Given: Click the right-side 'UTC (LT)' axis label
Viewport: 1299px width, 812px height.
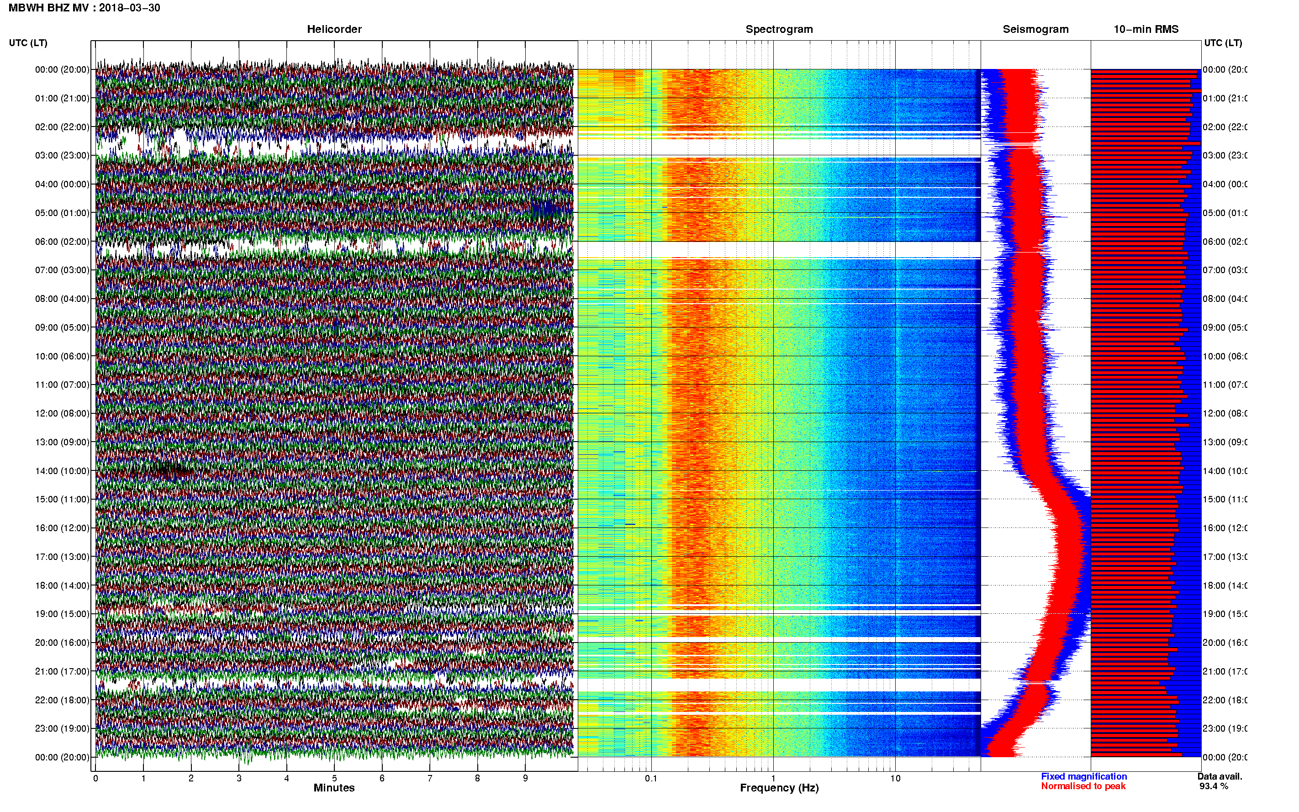Looking at the screenshot, I should (1223, 43).
